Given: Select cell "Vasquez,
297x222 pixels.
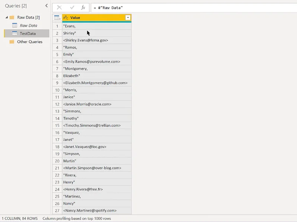Looking at the screenshot, I should click(97, 133).
